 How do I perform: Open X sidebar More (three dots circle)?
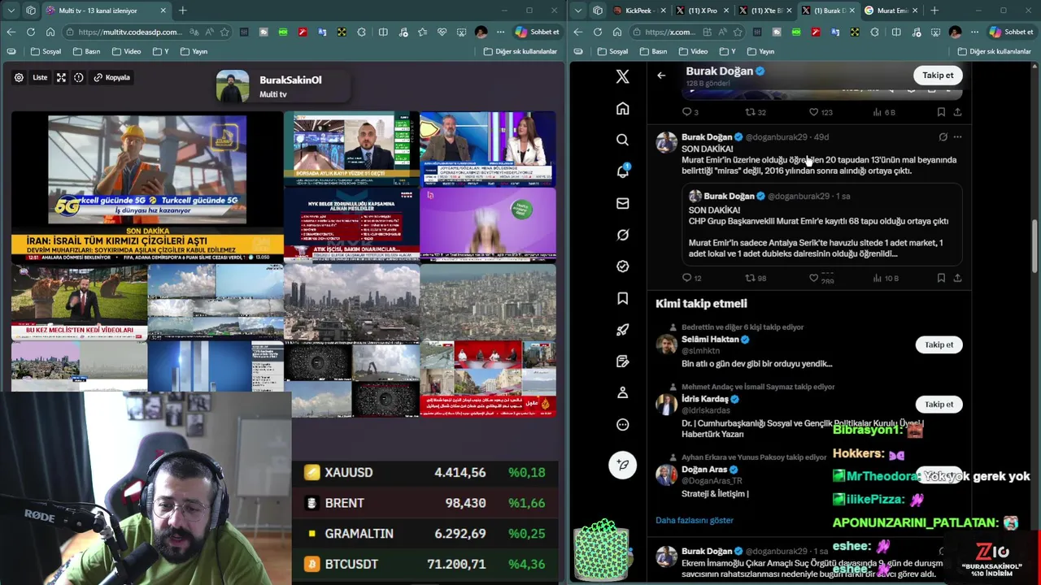[622, 424]
